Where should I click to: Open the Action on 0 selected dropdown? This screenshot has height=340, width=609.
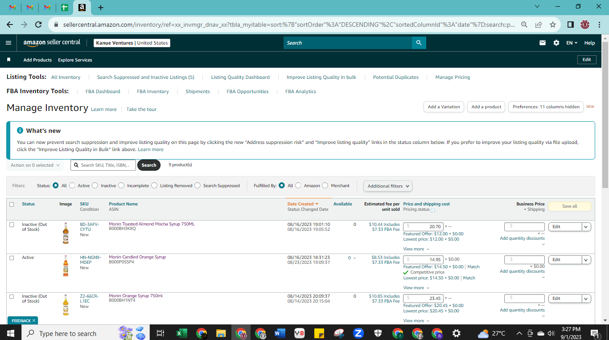coord(35,165)
